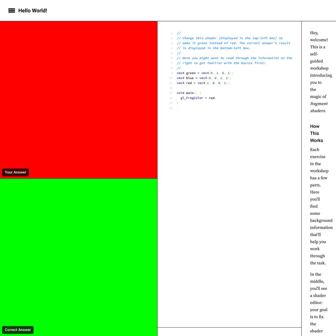This screenshot has width=336, height=336.
Task: Click the paragraph starting "Each exercise"
Action: 321,206
